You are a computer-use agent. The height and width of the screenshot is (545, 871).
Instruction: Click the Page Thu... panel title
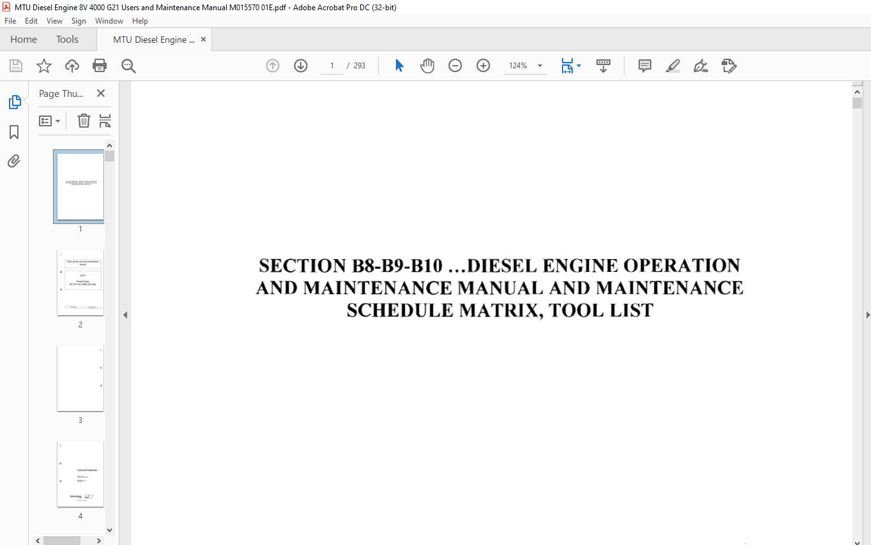pos(61,93)
